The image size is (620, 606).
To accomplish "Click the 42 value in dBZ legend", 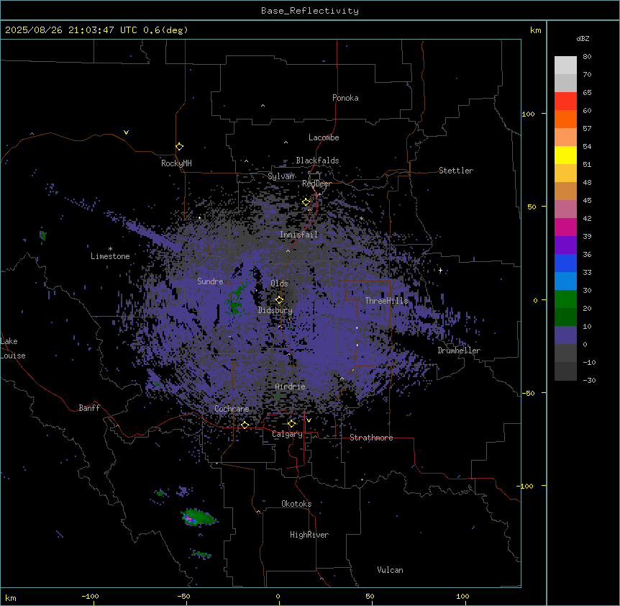I will click(587, 218).
